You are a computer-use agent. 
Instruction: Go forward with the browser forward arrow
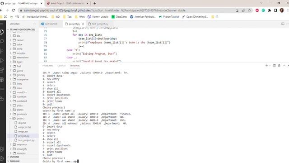pos(7,10)
